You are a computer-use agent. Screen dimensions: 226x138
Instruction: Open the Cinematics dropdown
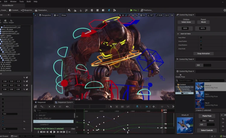[41, 10]
